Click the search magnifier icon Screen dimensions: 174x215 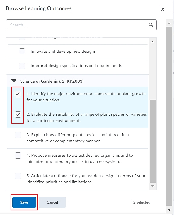[151, 25]
